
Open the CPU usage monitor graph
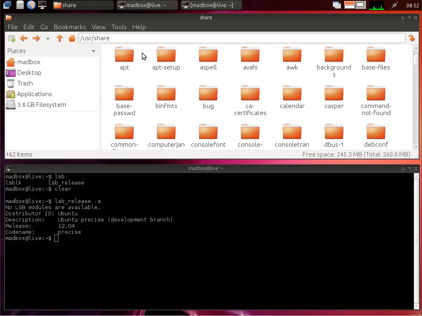pyautogui.click(x=376, y=5)
